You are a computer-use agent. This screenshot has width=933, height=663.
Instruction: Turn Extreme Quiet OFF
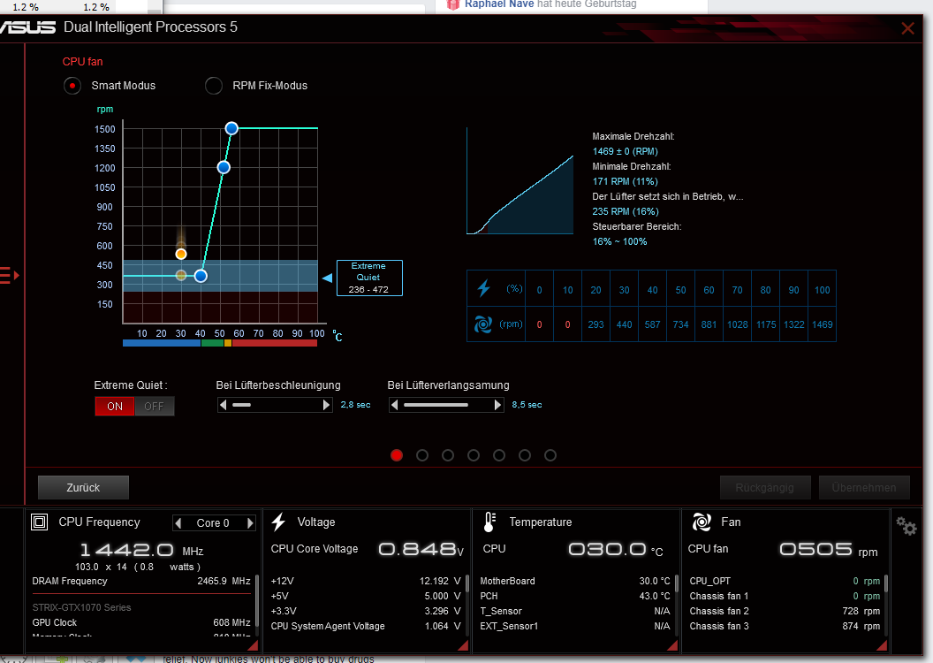click(154, 407)
